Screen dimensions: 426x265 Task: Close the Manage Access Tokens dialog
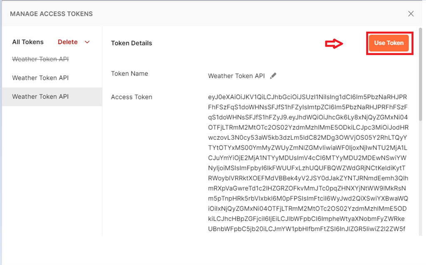pyautogui.click(x=411, y=14)
